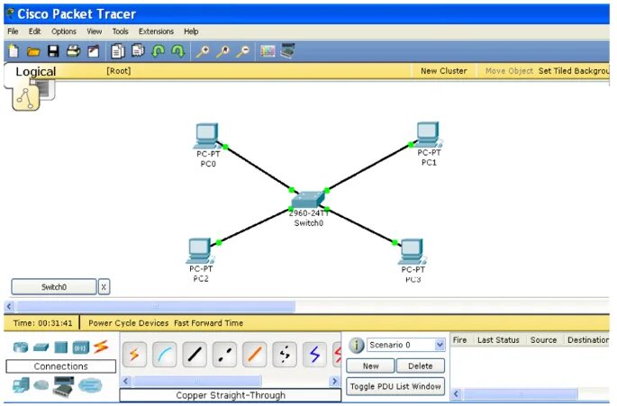Choose the Console cable connection
617x406 pixels.
click(x=165, y=355)
